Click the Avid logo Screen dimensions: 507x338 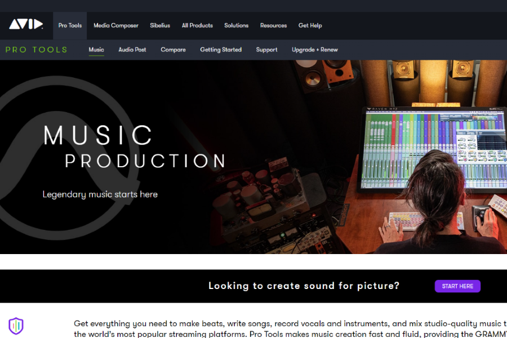(26, 24)
